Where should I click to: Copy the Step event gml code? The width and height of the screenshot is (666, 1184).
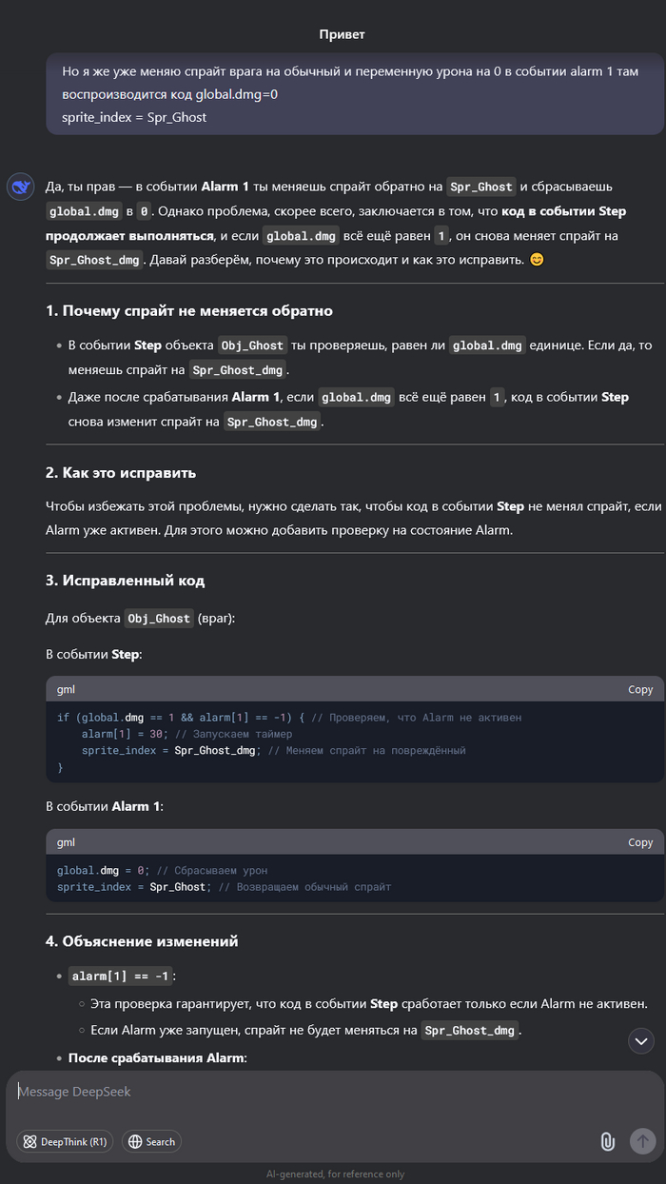tap(640, 689)
